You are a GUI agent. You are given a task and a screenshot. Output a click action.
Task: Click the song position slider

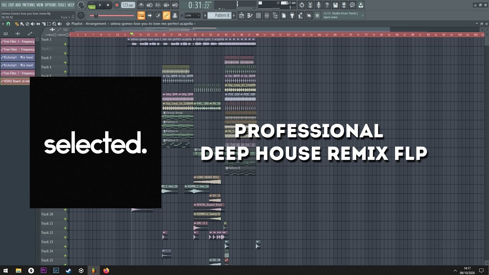pos(112,16)
